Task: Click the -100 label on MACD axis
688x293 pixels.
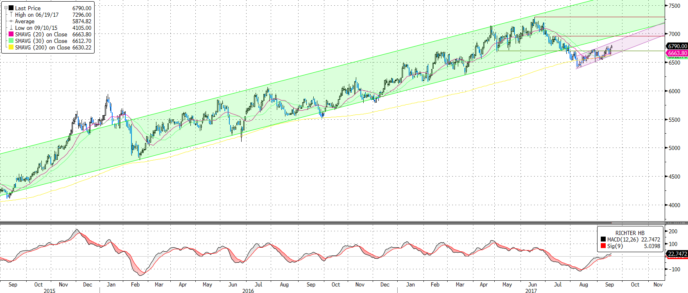Action: [x=674, y=269]
